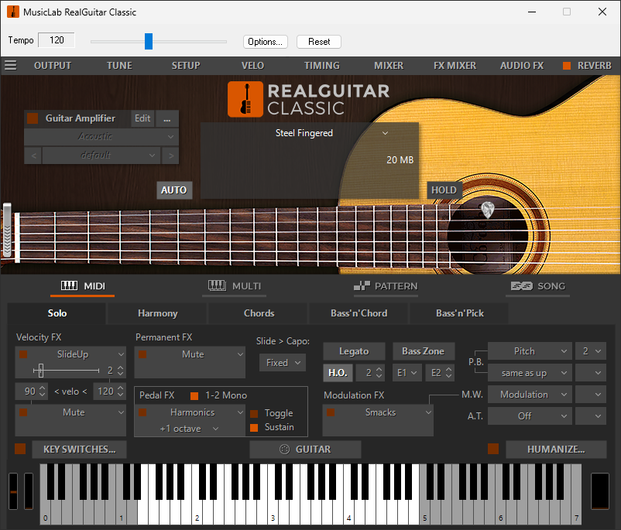
Task: Click the SlideUp amount slider
Action: (66, 371)
